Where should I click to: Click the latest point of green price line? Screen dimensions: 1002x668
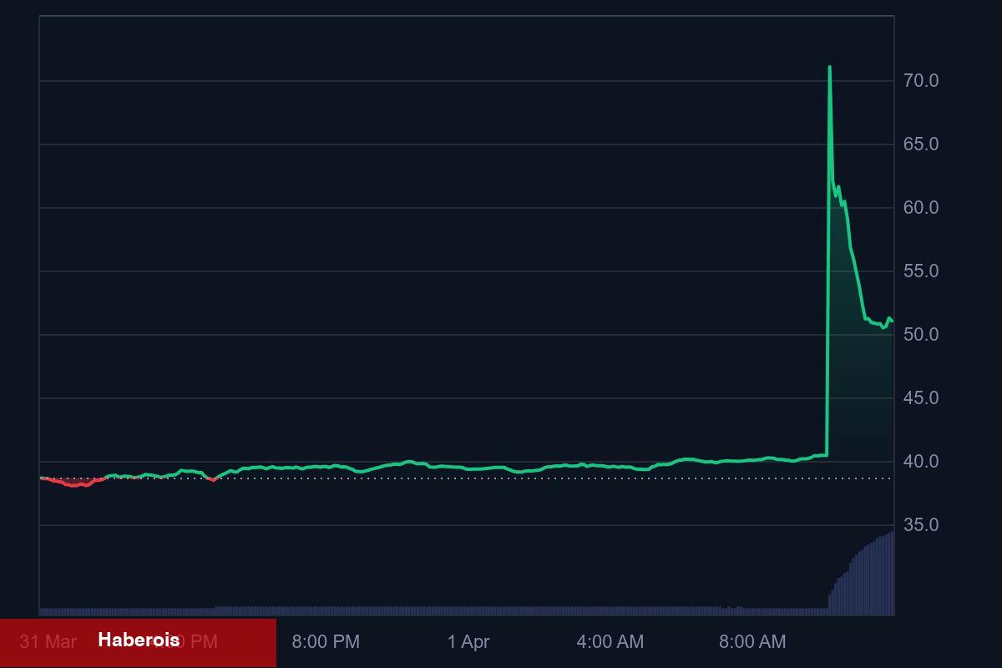(893, 321)
